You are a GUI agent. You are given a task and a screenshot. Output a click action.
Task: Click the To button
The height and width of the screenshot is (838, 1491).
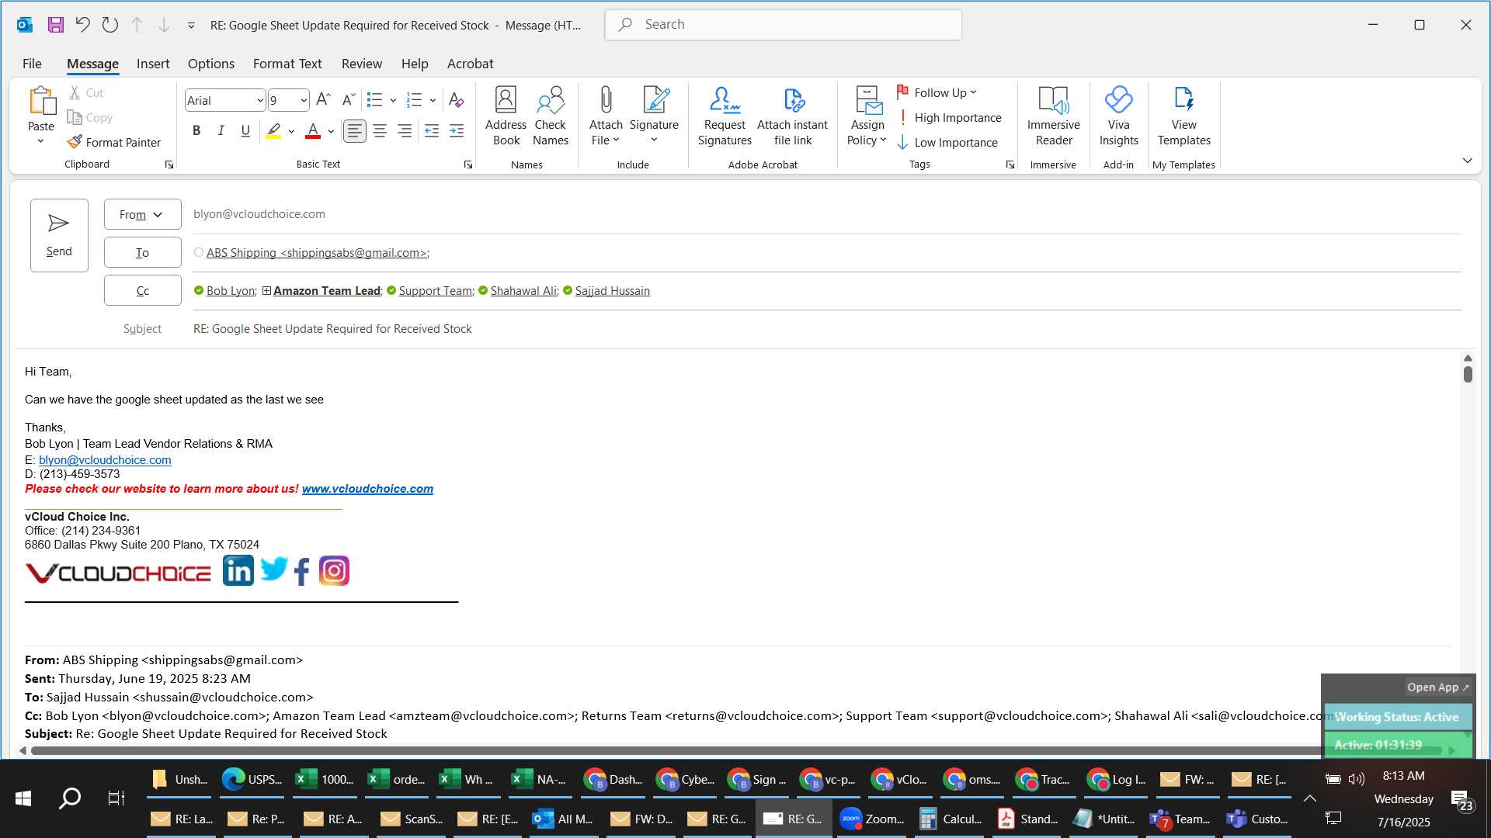142,252
